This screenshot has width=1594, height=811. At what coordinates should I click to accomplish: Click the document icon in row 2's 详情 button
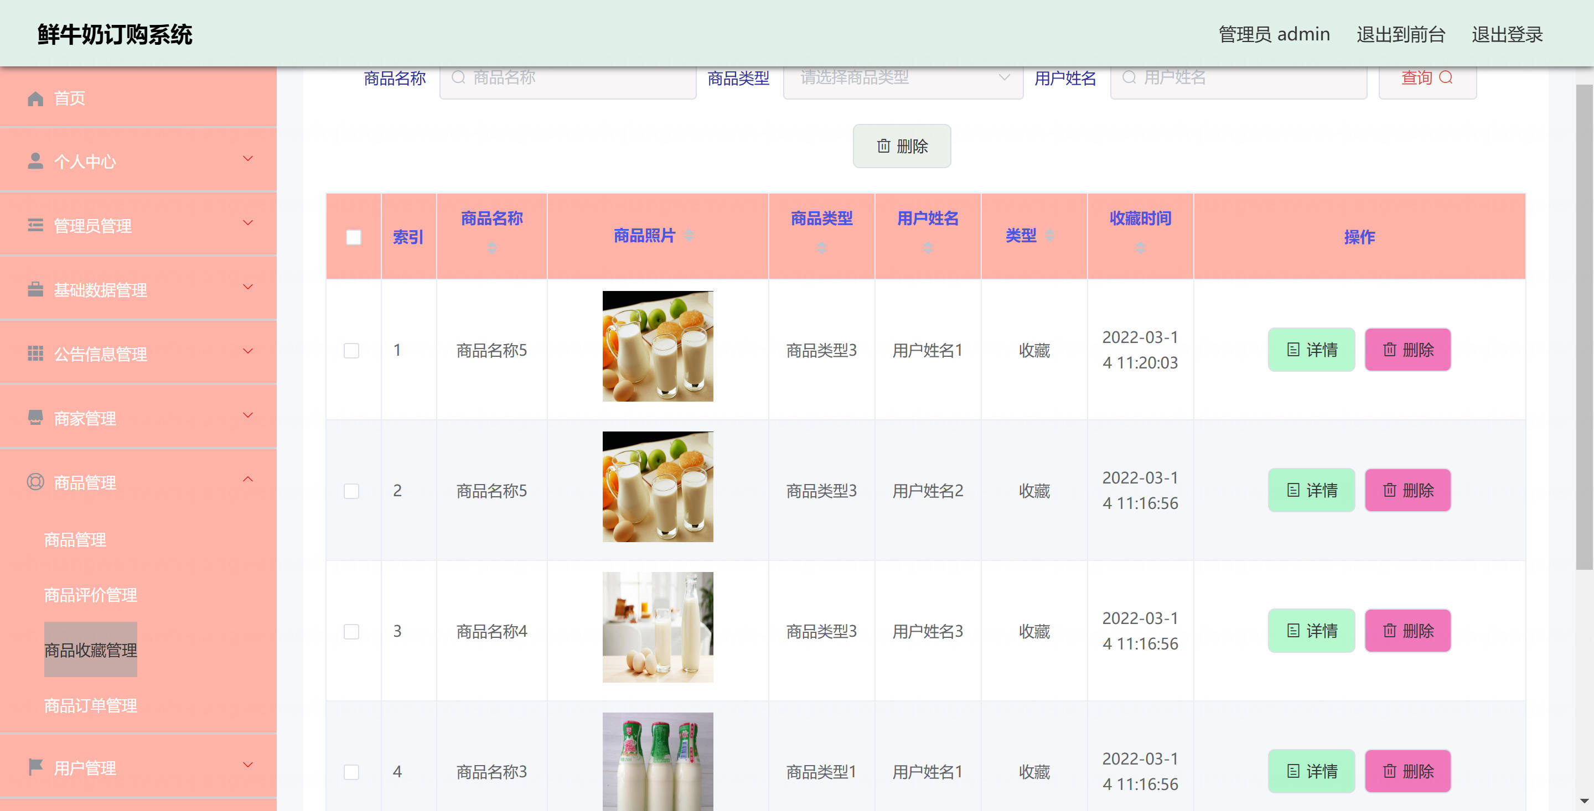(1293, 490)
